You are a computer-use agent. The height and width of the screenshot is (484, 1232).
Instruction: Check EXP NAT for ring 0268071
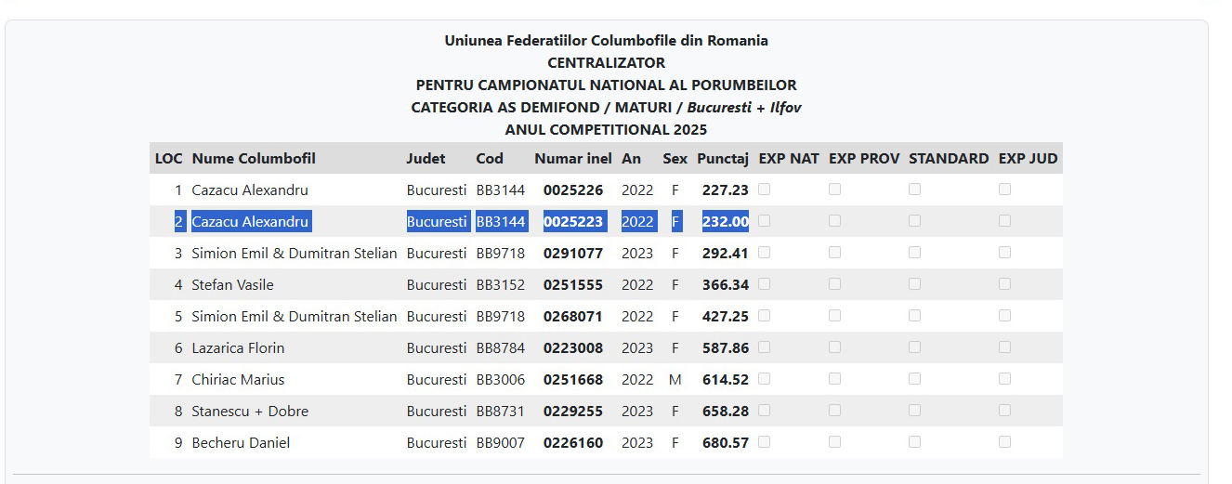764,316
